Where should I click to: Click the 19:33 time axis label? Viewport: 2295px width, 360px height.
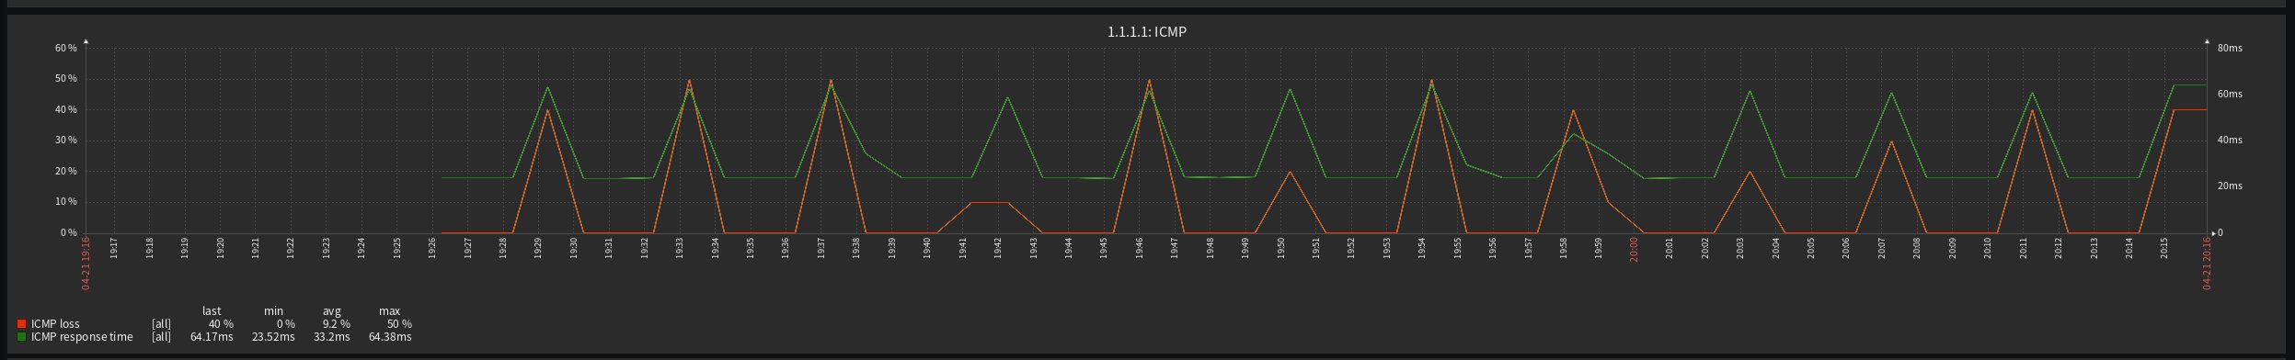(x=680, y=248)
